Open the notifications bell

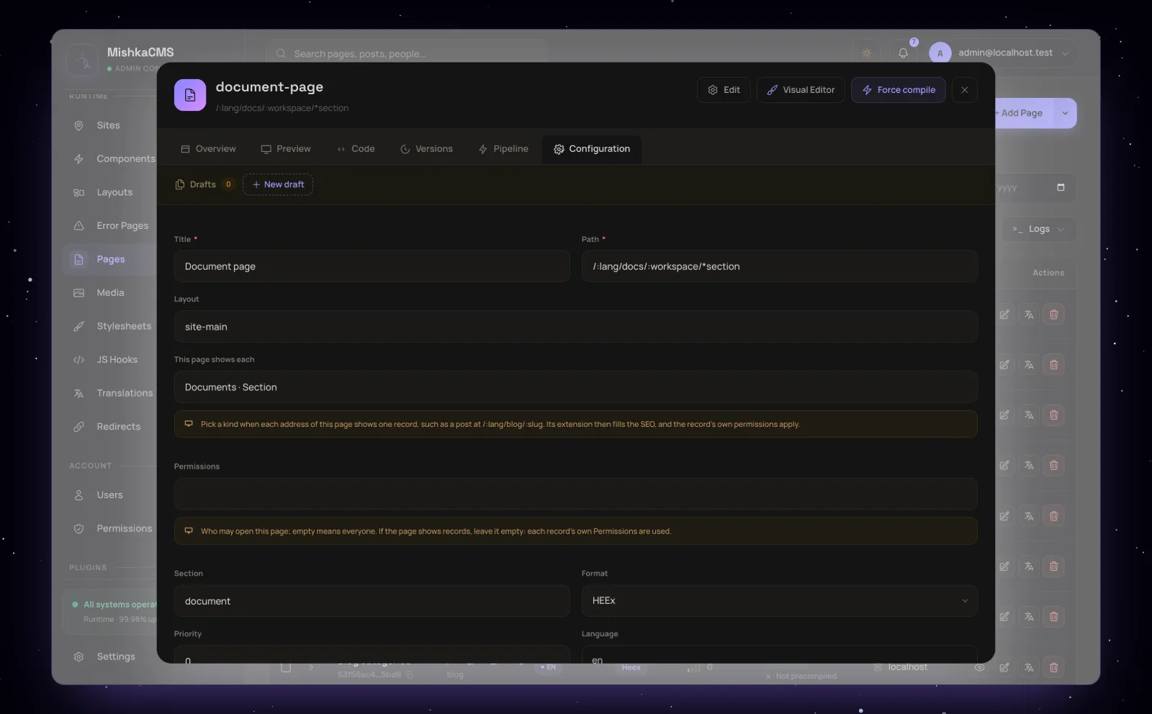[903, 53]
